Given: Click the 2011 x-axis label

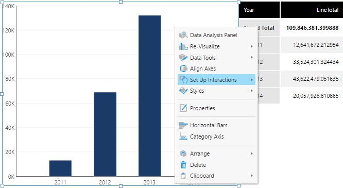Looking at the screenshot, I should 60,182.
